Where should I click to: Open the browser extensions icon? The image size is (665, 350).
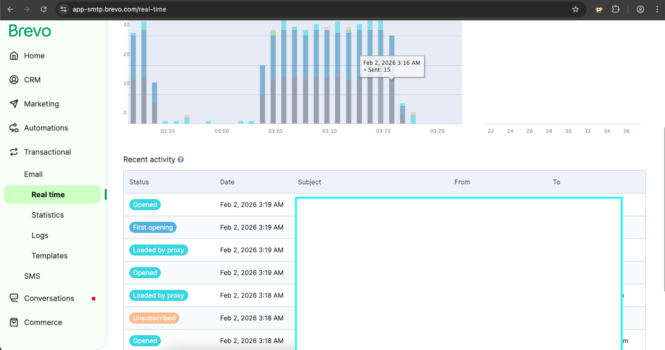coord(616,9)
